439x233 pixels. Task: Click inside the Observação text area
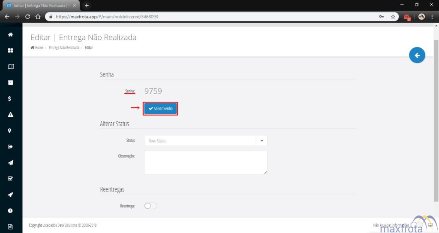click(x=206, y=162)
